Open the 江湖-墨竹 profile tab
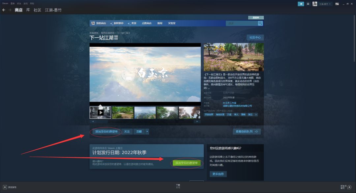This screenshot has height=193, width=356. pos(53,10)
